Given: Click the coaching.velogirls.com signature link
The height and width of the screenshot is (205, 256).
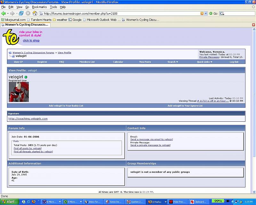Looking at the screenshot, I should 28,119.
